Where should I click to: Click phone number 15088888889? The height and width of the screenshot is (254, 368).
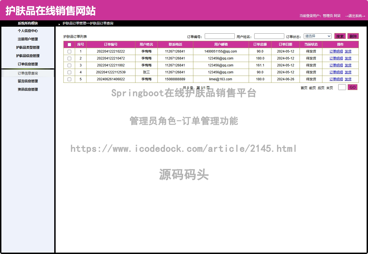[175, 79]
